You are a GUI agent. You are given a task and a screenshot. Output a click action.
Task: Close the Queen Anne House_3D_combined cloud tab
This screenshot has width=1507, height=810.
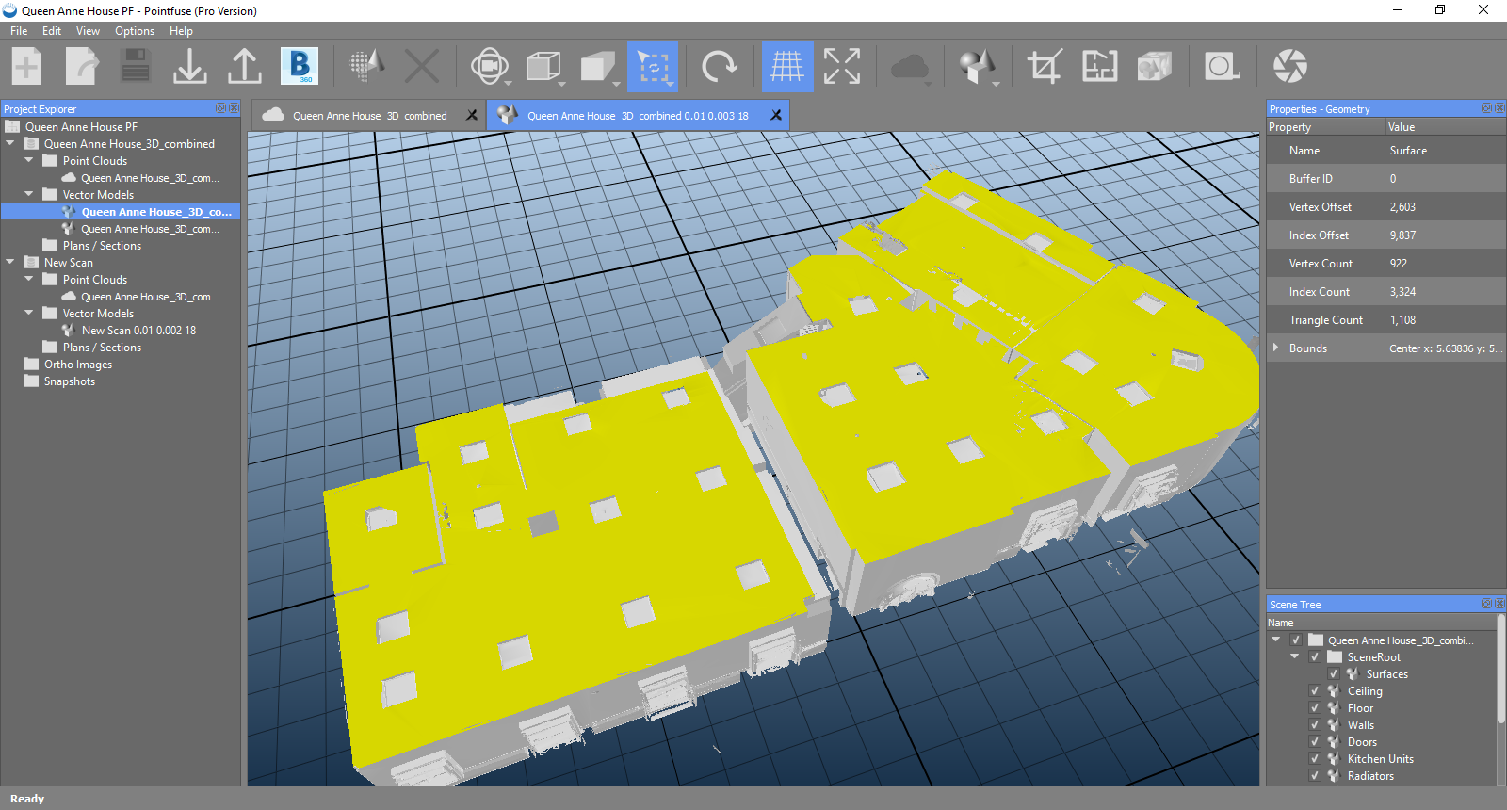click(x=472, y=116)
